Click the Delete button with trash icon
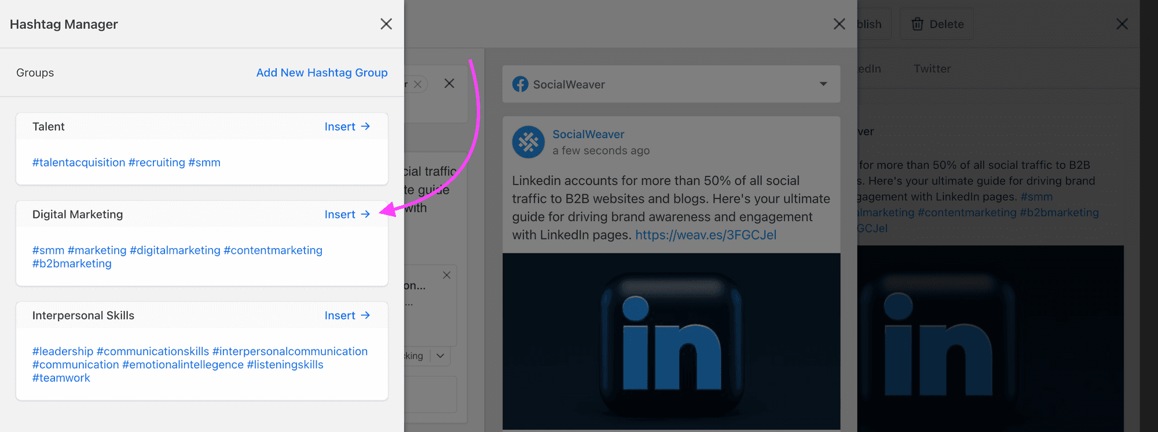 tap(937, 24)
